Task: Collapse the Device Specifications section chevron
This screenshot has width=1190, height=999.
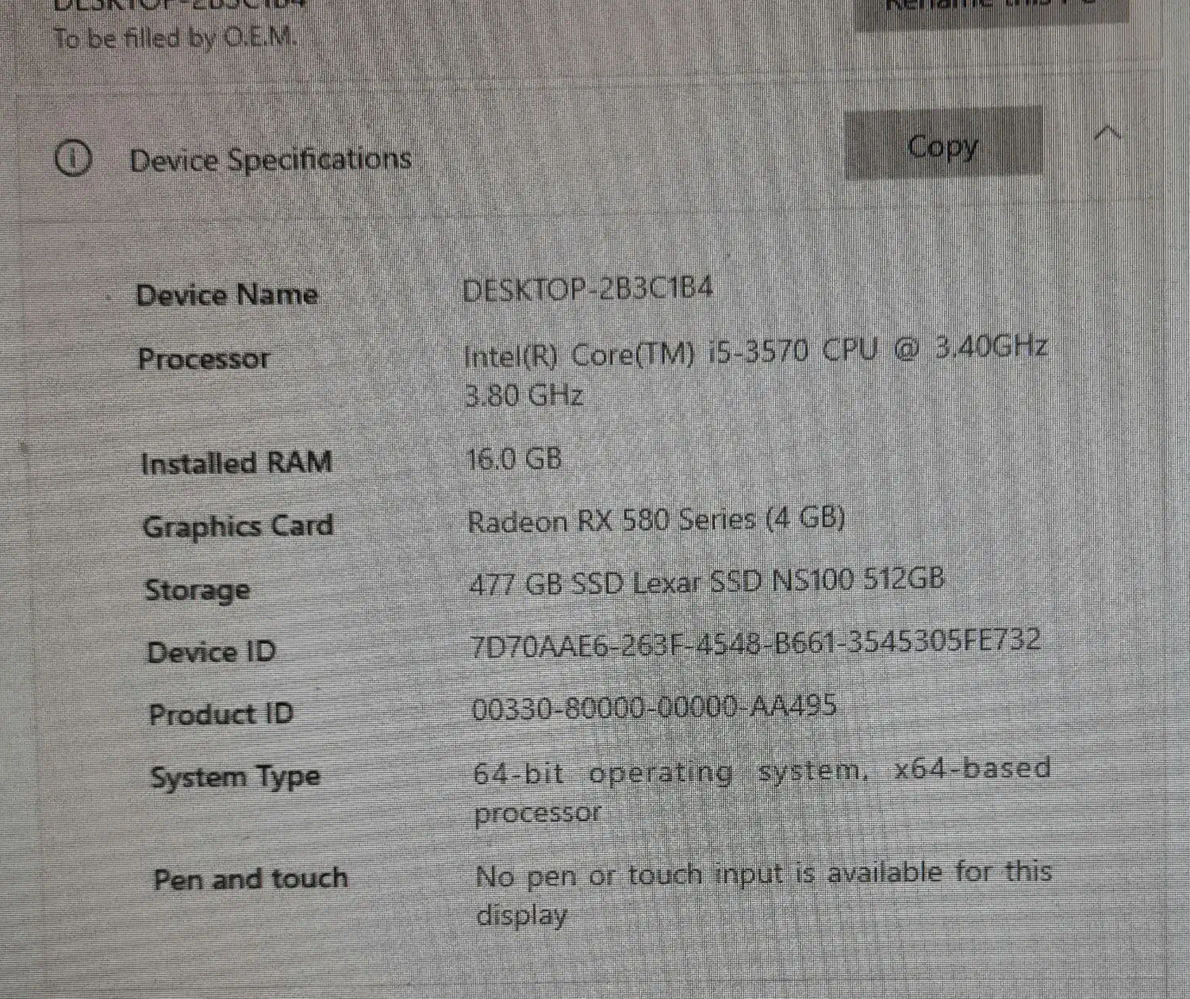Action: tap(1107, 133)
